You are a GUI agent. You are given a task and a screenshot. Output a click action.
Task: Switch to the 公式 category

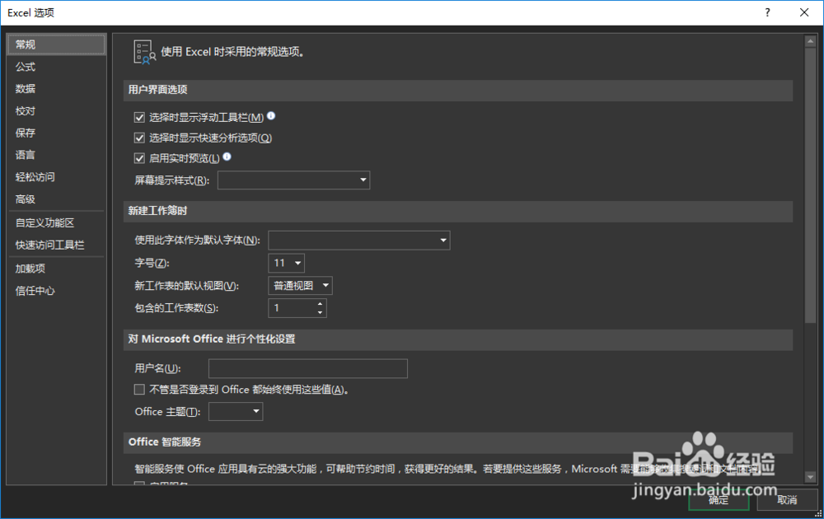(56, 67)
